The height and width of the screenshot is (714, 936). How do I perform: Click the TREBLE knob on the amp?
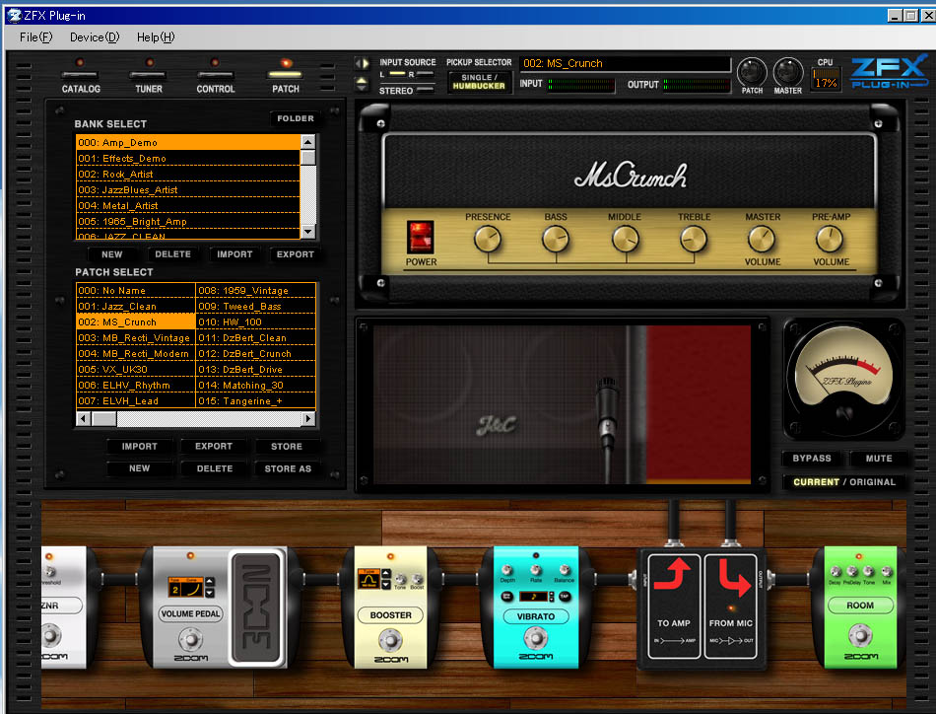click(x=693, y=240)
